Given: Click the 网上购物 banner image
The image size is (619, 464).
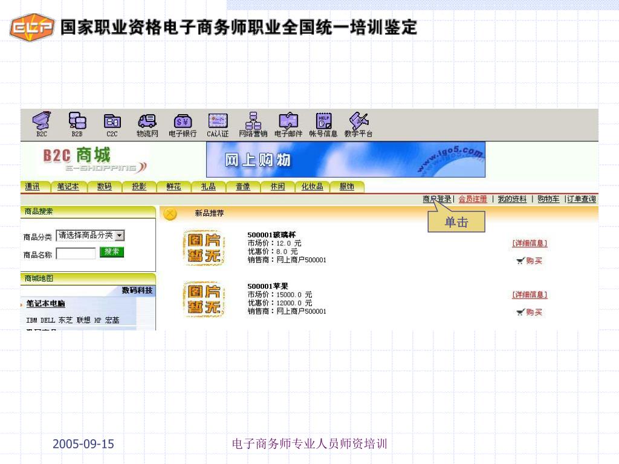Looking at the screenshot, I should coord(345,159).
